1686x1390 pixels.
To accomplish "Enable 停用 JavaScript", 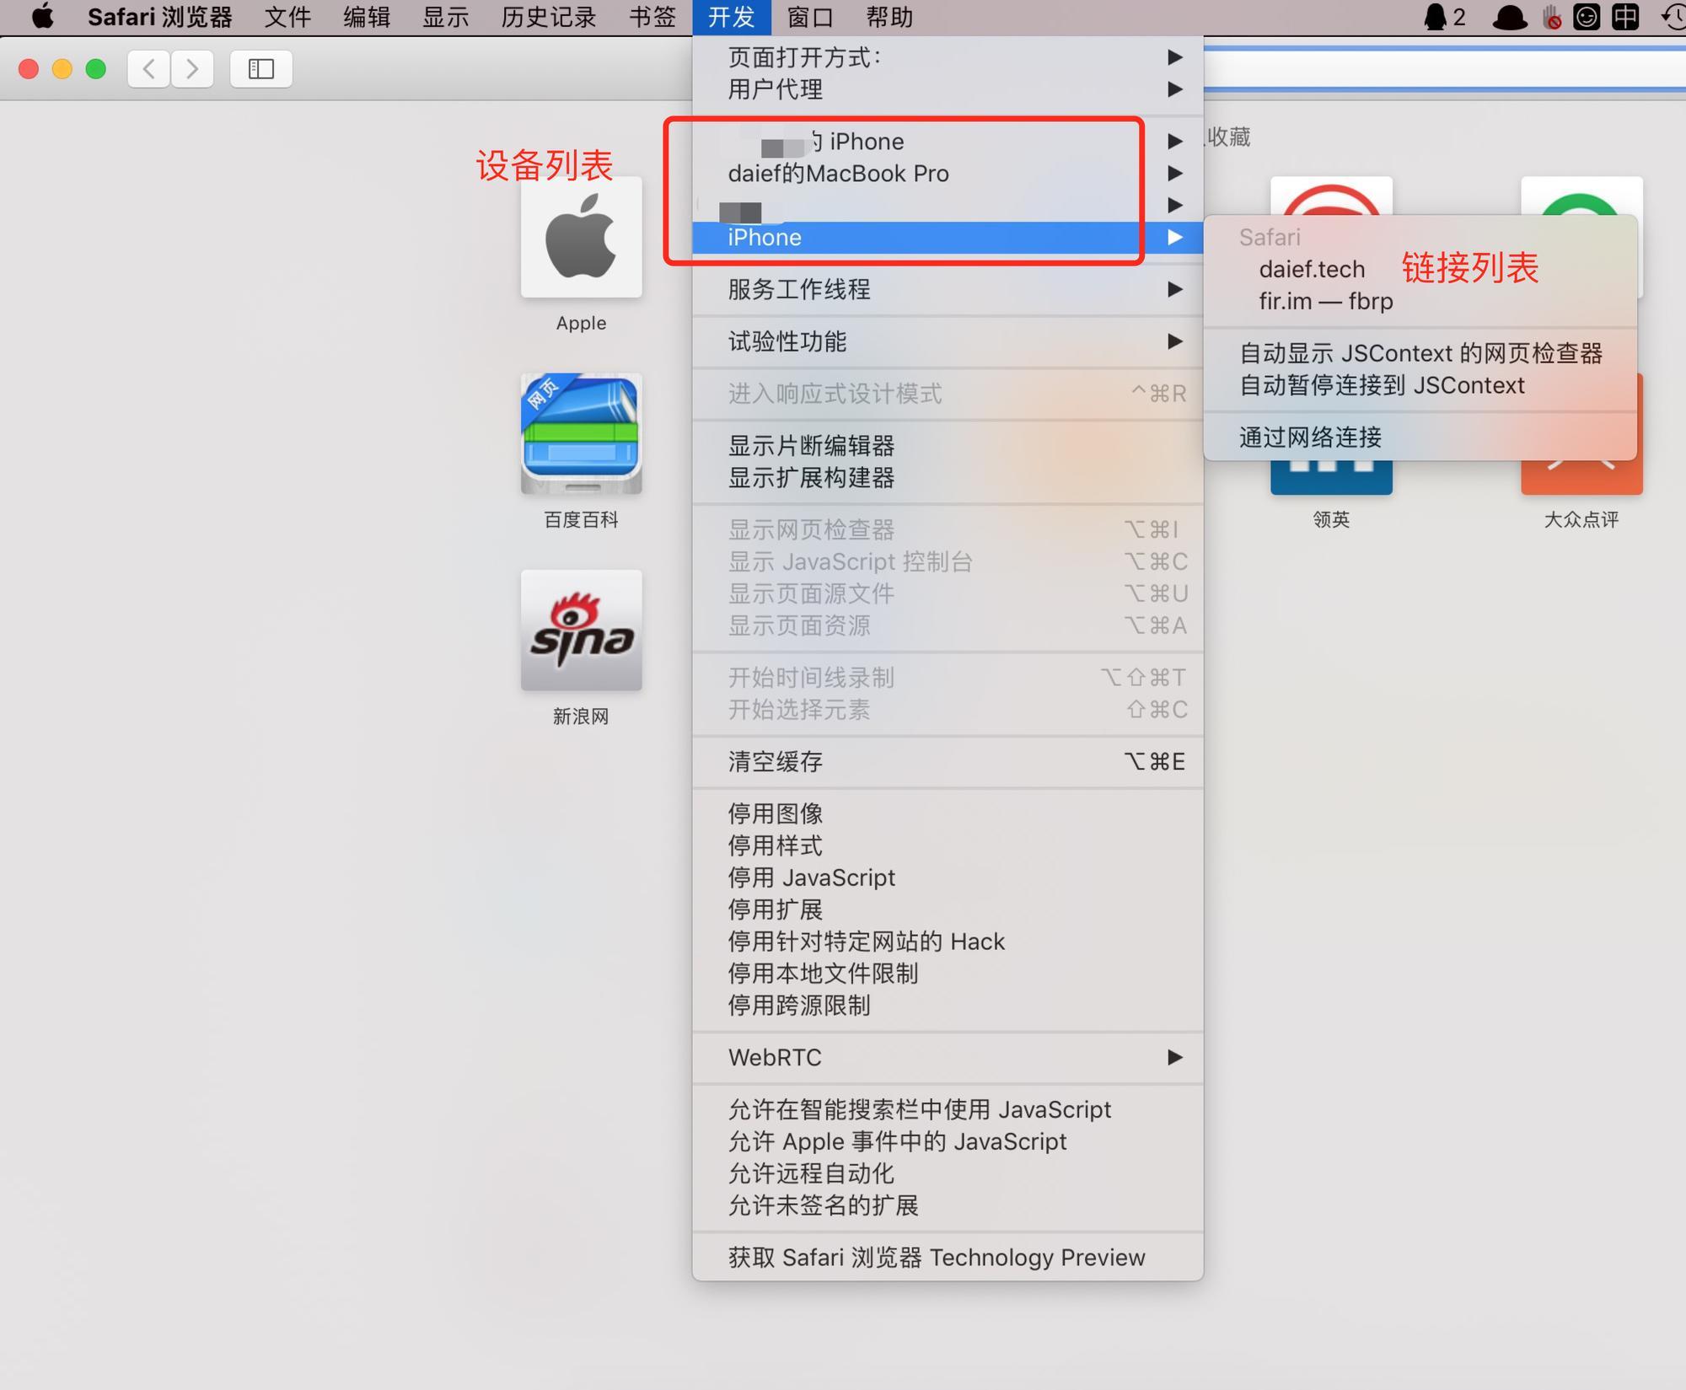I will (811, 877).
